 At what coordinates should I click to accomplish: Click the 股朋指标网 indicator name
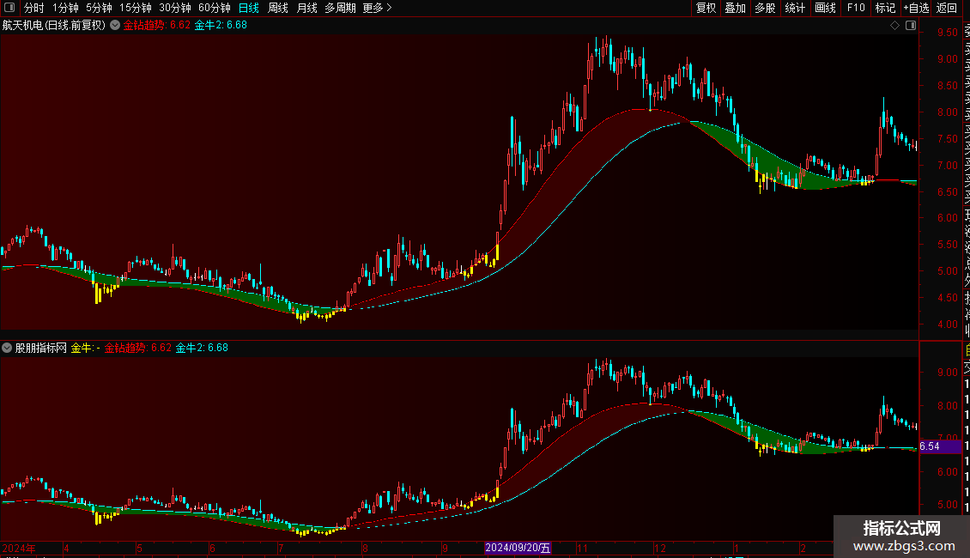[x=41, y=349]
